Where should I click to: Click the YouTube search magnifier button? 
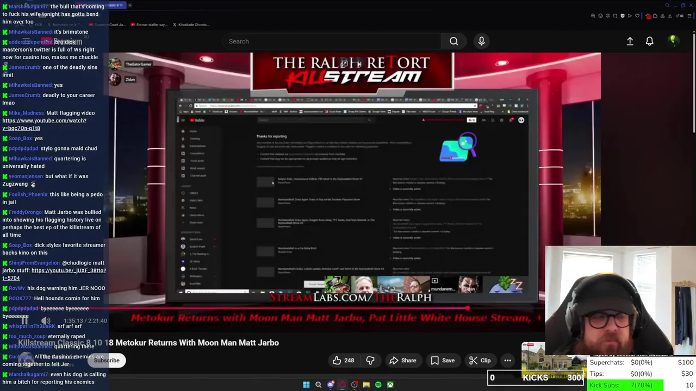pos(453,41)
